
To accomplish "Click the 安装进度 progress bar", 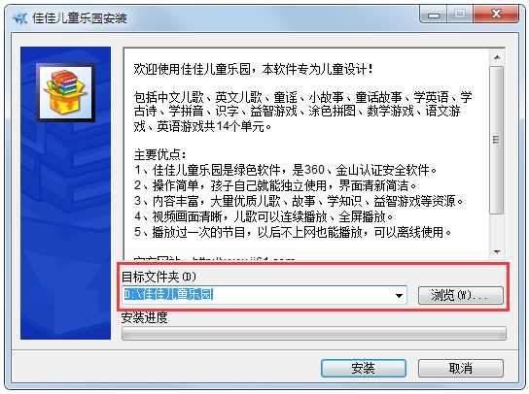I will tap(314, 334).
